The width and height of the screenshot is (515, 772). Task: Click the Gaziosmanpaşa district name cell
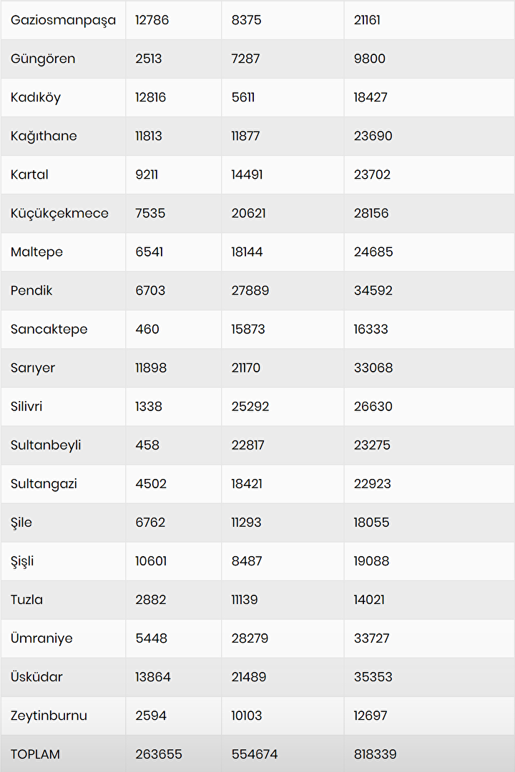click(63, 20)
